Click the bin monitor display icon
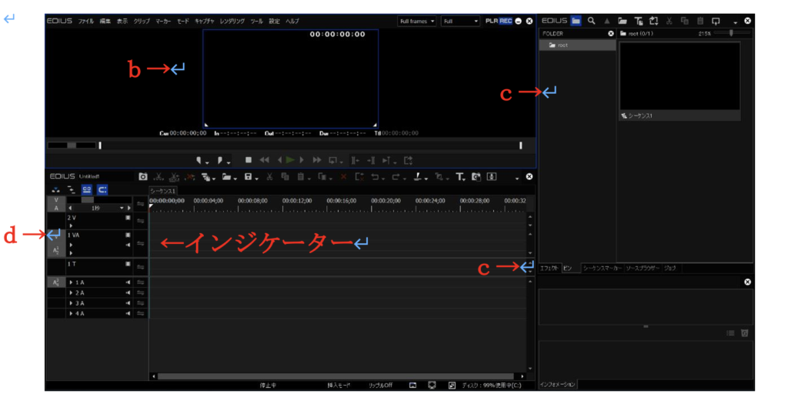This screenshot has width=788, height=414. coord(716,21)
